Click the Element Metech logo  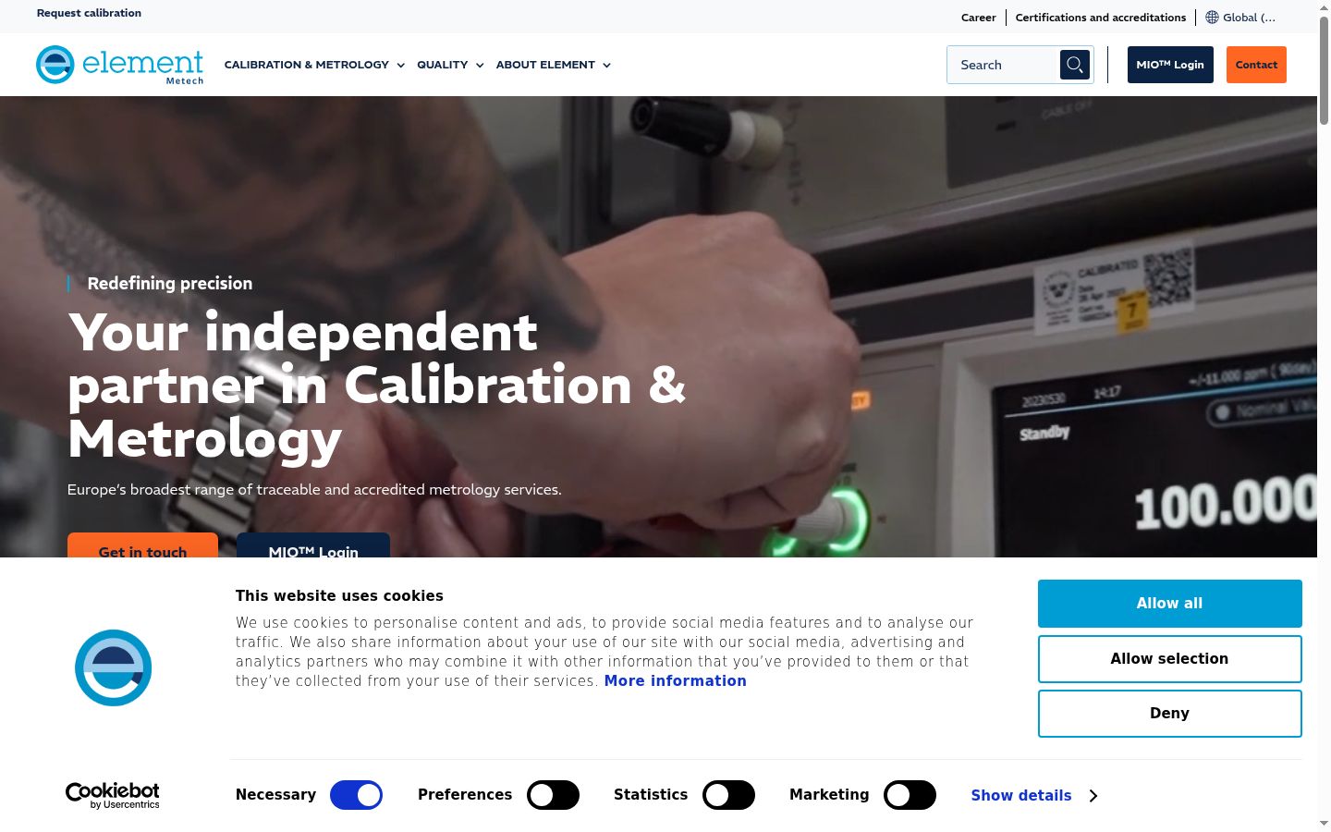click(119, 65)
